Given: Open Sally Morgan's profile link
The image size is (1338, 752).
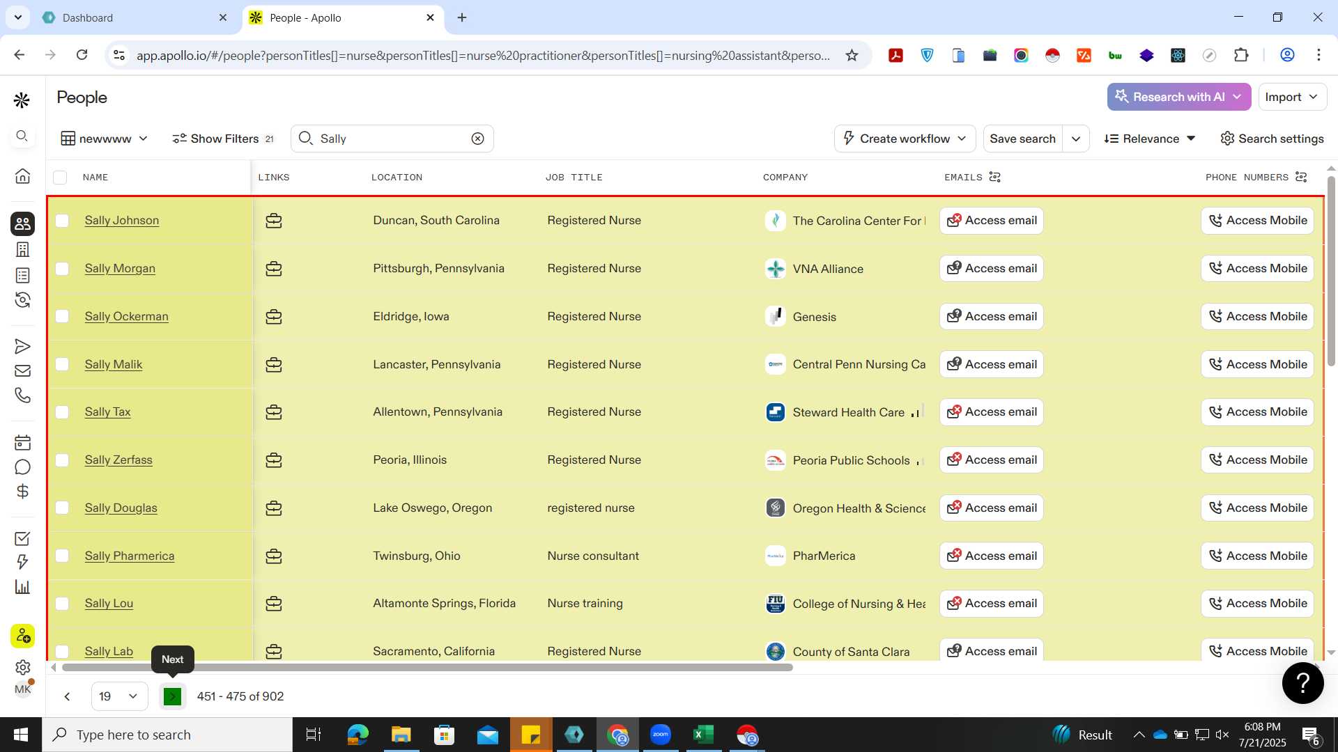Looking at the screenshot, I should pyautogui.click(x=120, y=269).
